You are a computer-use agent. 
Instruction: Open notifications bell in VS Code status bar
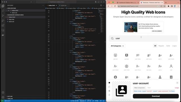104,101
